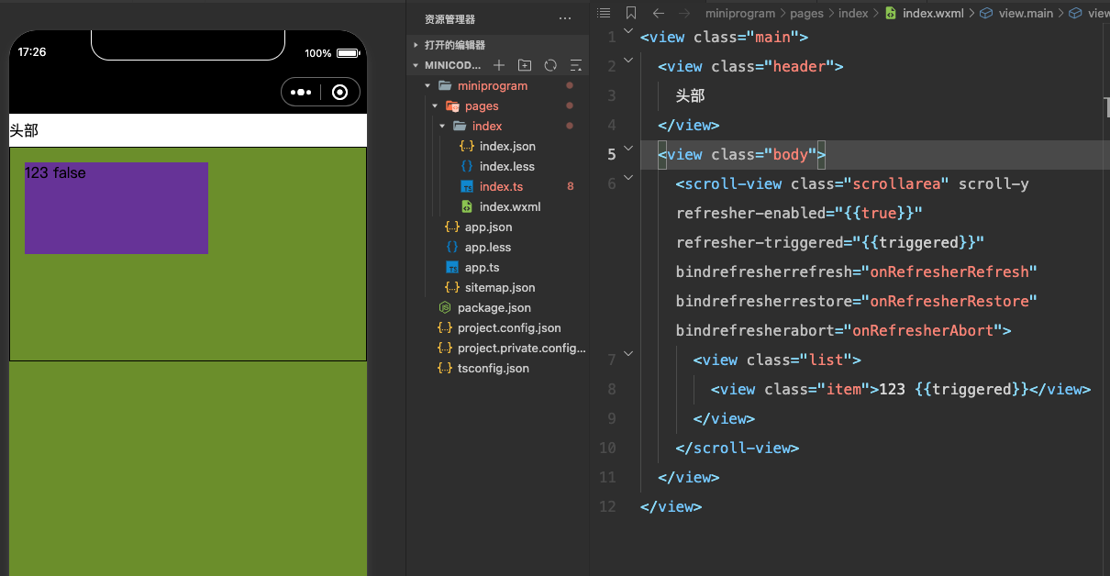Collapse the pages folder arrow
Screen dimensions: 1110x576
click(x=435, y=105)
